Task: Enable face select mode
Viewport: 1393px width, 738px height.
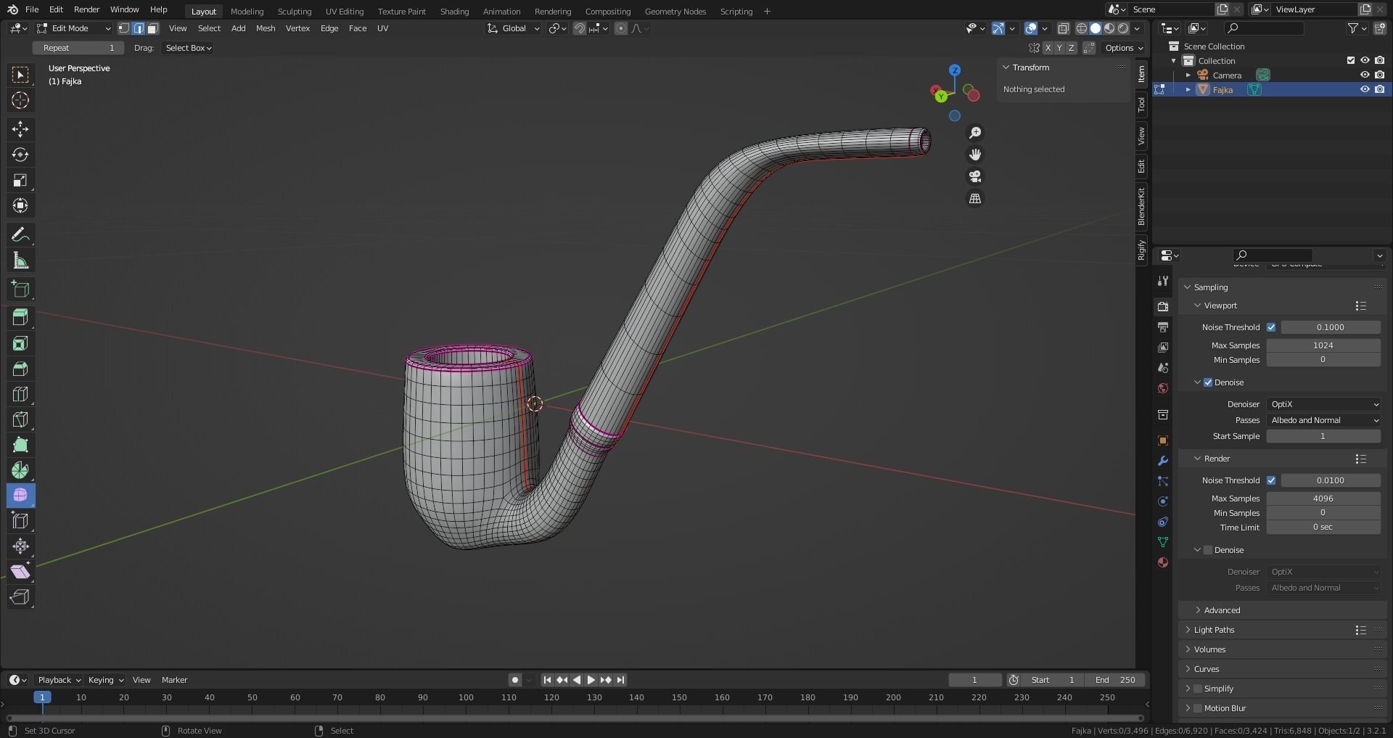Action: [152, 28]
